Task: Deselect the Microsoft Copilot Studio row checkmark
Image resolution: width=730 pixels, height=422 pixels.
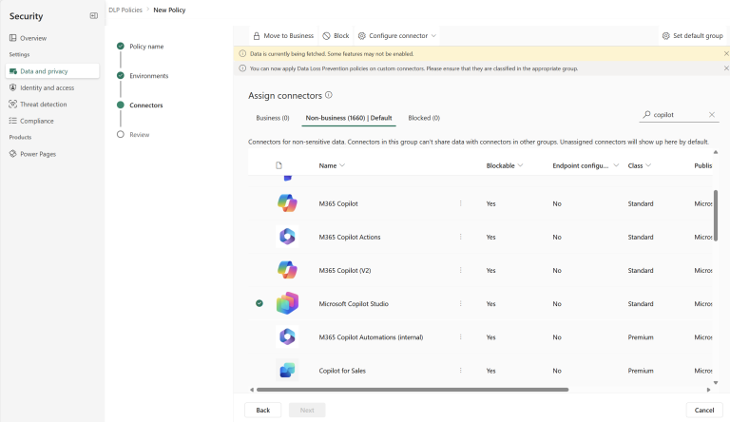Action: [259, 303]
